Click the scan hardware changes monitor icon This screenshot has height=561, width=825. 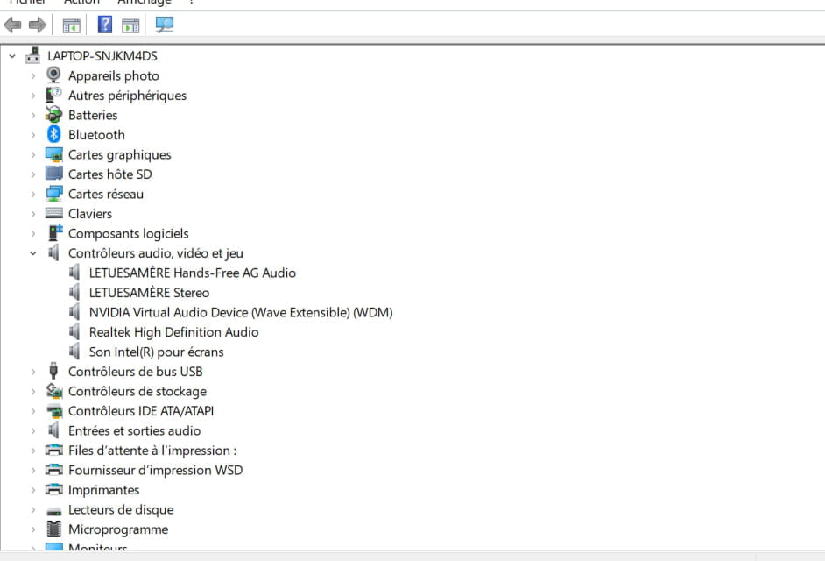coord(164,25)
